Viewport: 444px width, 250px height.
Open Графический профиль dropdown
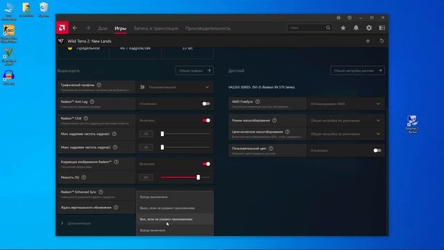tap(174, 87)
